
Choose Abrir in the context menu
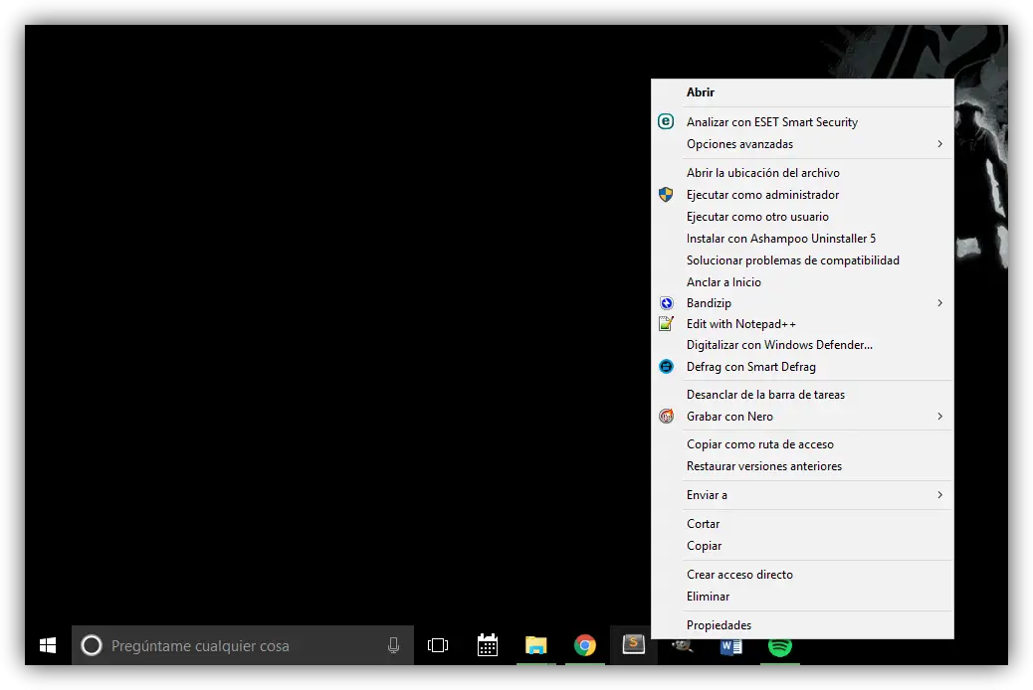pos(802,92)
